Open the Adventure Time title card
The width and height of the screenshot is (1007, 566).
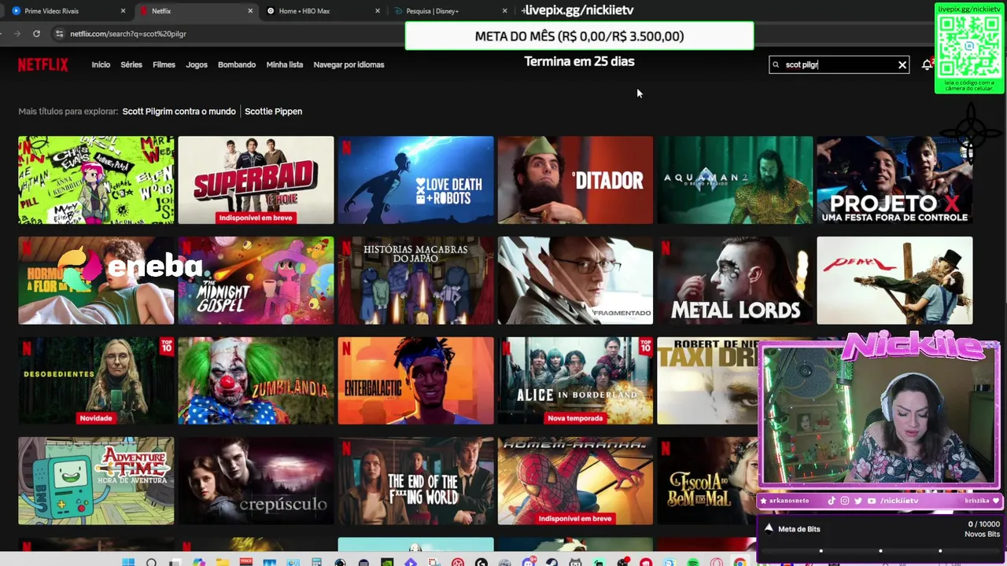96,481
